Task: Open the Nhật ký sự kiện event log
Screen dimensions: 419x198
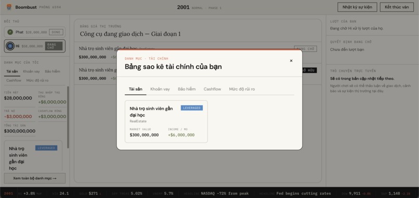Action: click(x=357, y=7)
